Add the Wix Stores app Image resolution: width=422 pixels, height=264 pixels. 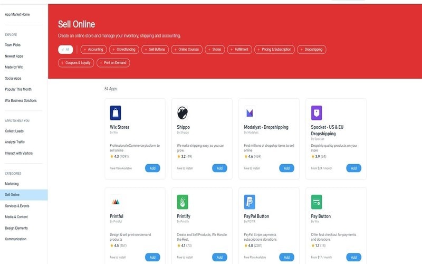(x=152, y=168)
